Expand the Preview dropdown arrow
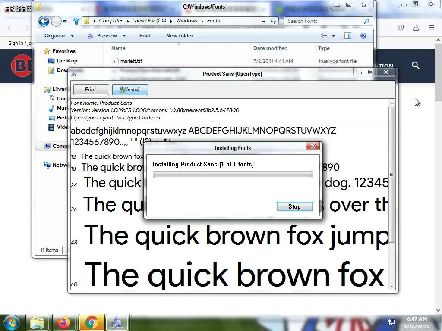This screenshot has width=442, height=331. [x=124, y=36]
